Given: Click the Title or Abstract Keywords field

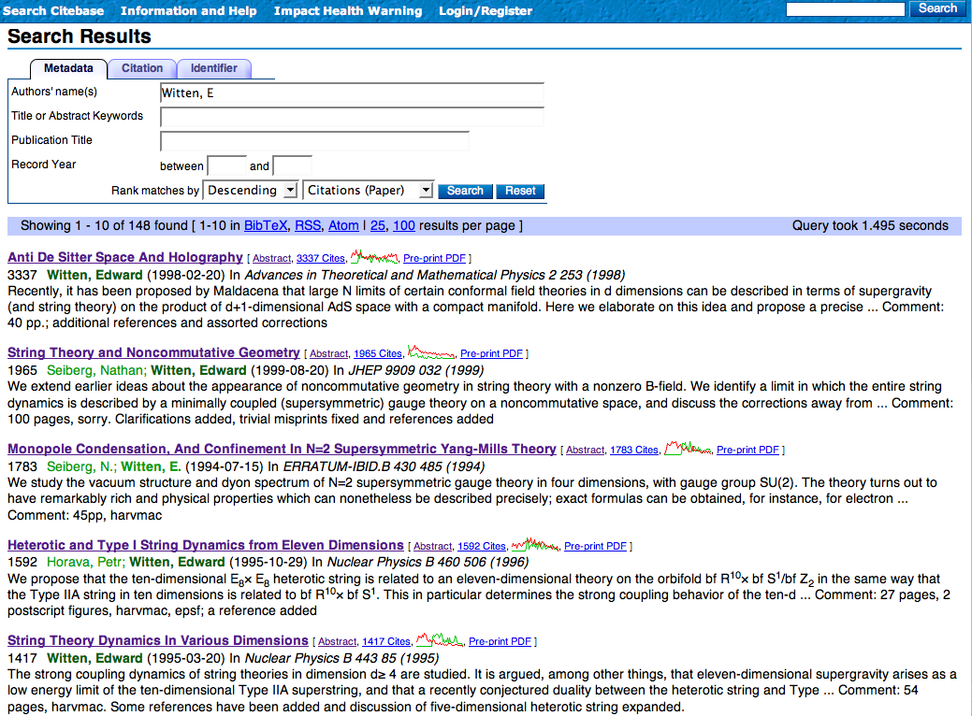Looking at the screenshot, I should [x=352, y=117].
